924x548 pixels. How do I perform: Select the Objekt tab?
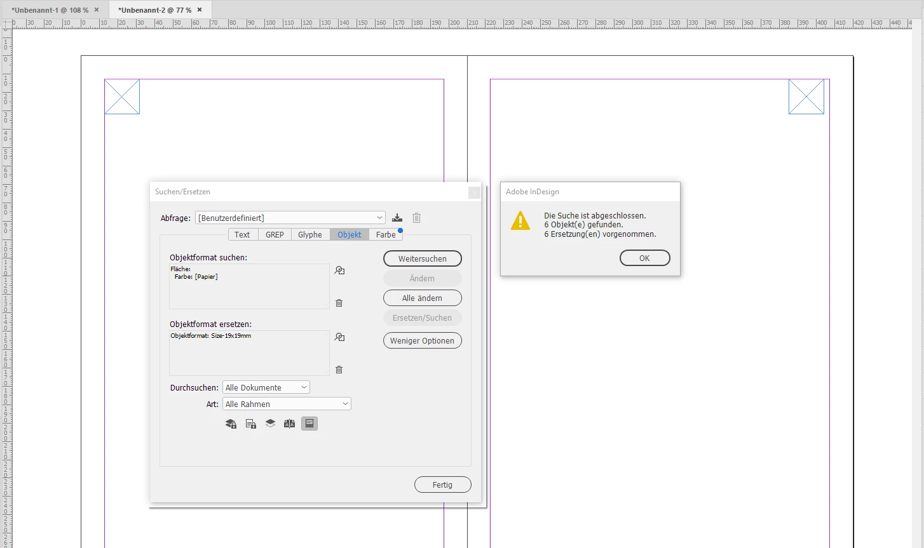350,234
